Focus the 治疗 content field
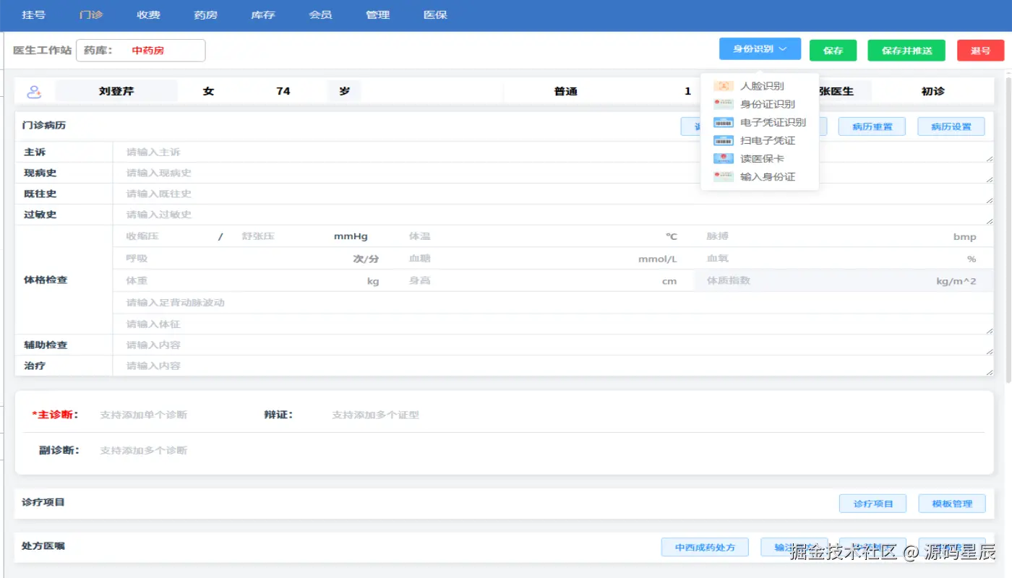This screenshot has height=578, width=1012. [x=553, y=366]
